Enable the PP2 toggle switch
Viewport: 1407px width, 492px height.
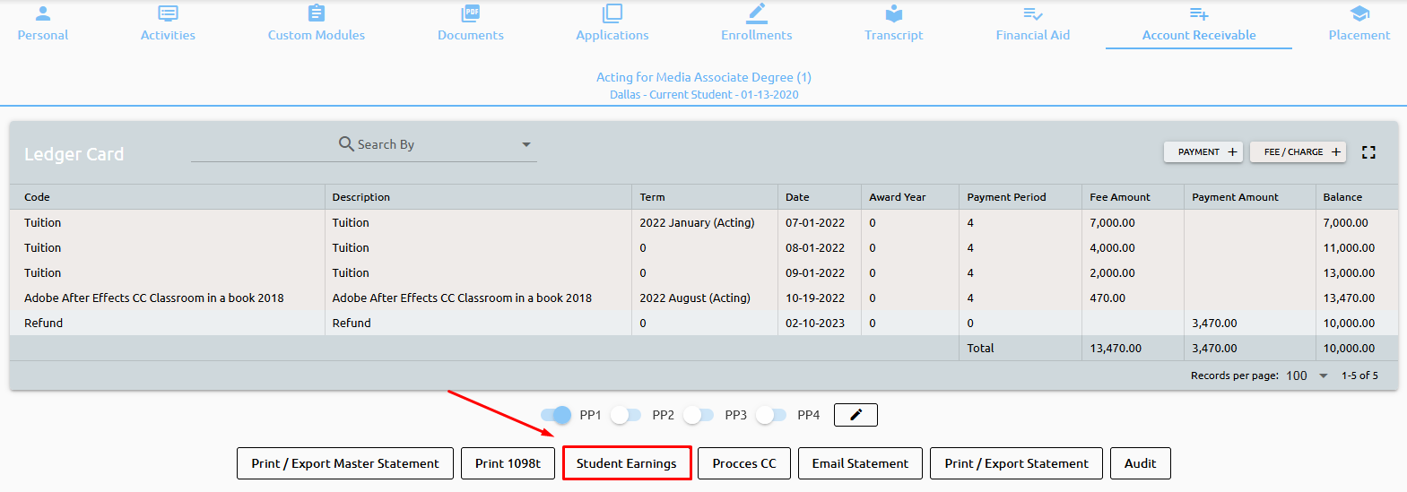pyautogui.click(x=626, y=415)
